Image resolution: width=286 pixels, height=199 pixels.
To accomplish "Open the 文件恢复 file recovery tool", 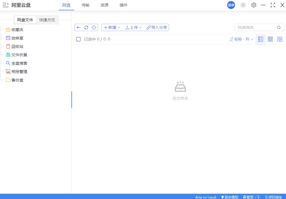I will pos(19,55).
